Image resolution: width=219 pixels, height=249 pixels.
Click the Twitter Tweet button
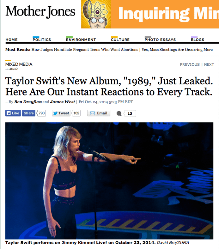coord(61,113)
